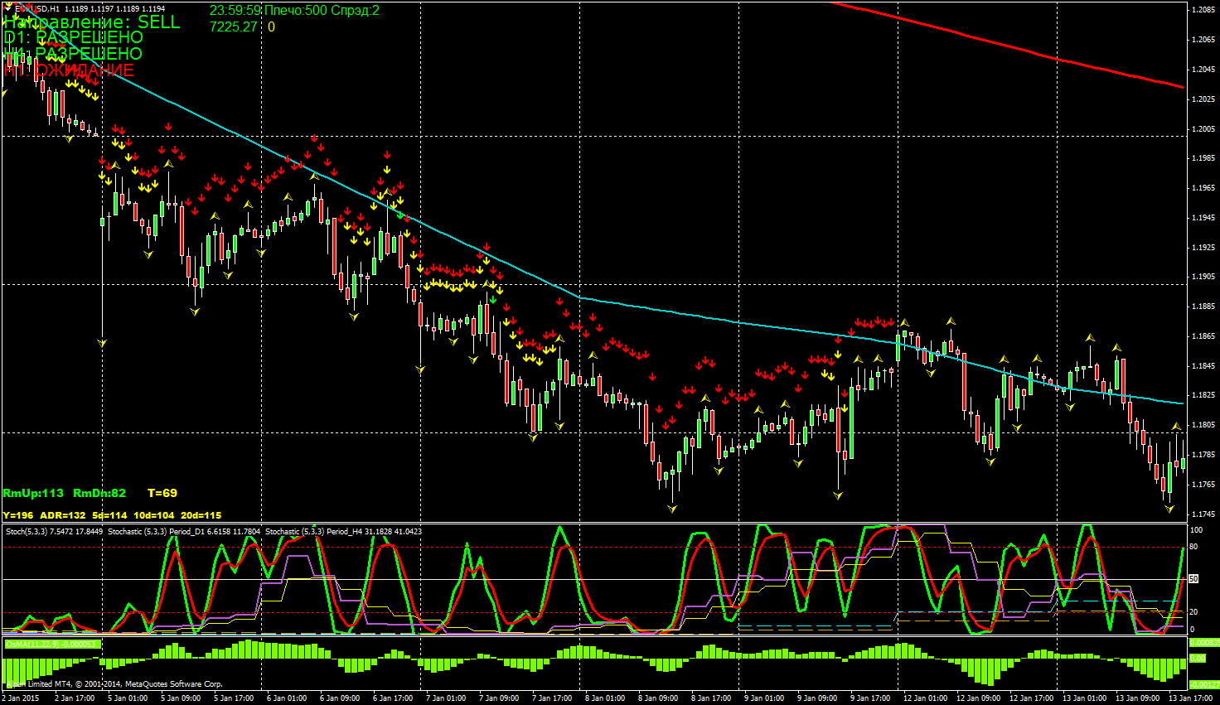The image size is (1220, 705).
Task: Click the '6 Jan 17:00' time axis label
Action: click(x=394, y=698)
